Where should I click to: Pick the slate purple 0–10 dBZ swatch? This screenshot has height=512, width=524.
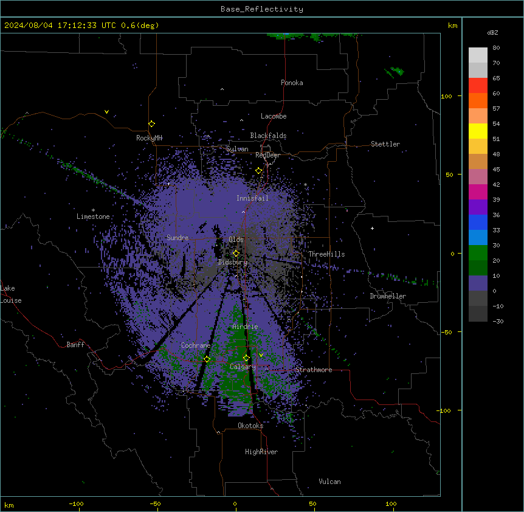coord(478,283)
